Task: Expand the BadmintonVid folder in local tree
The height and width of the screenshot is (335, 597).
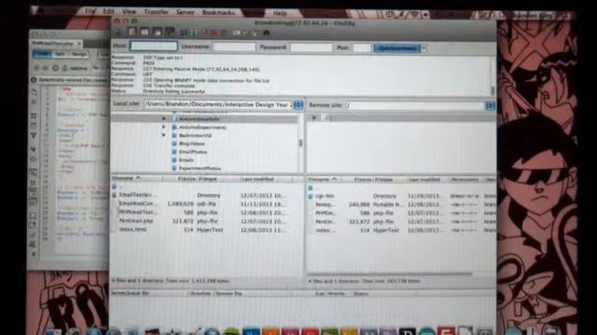Action: 164,135
